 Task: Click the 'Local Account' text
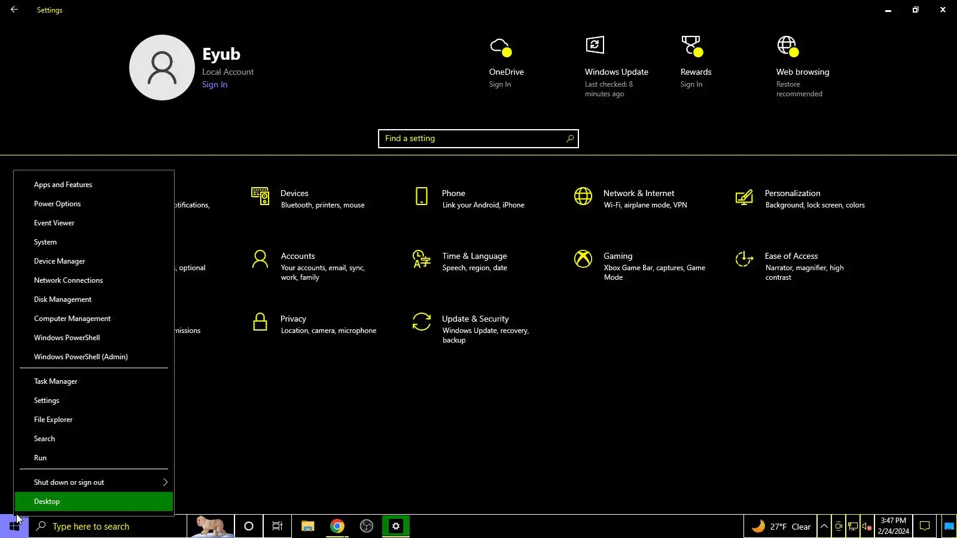pos(228,72)
